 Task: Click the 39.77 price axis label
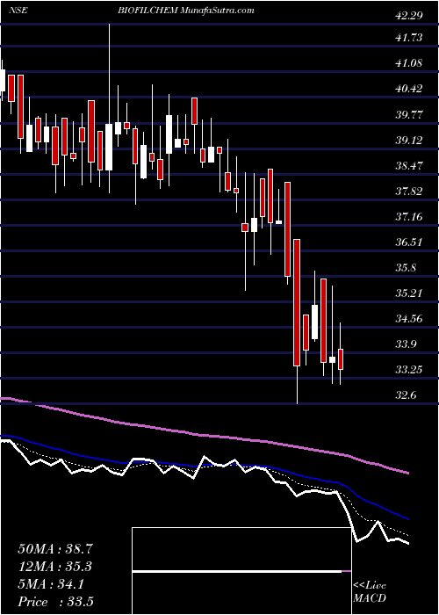click(x=409, y=115)
